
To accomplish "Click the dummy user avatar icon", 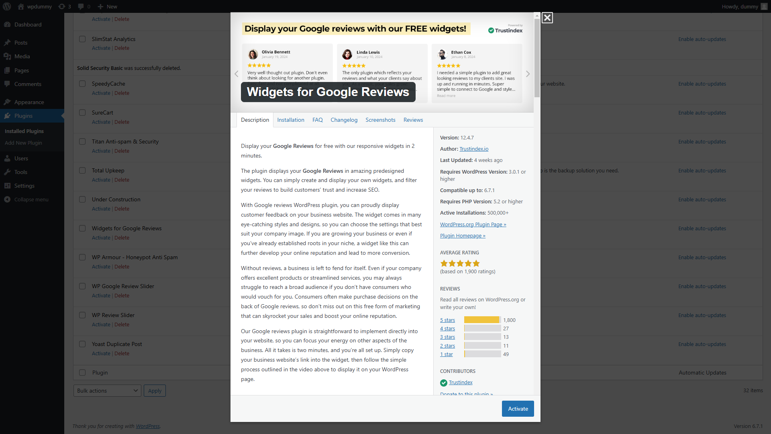I will [x=764, y=6].
